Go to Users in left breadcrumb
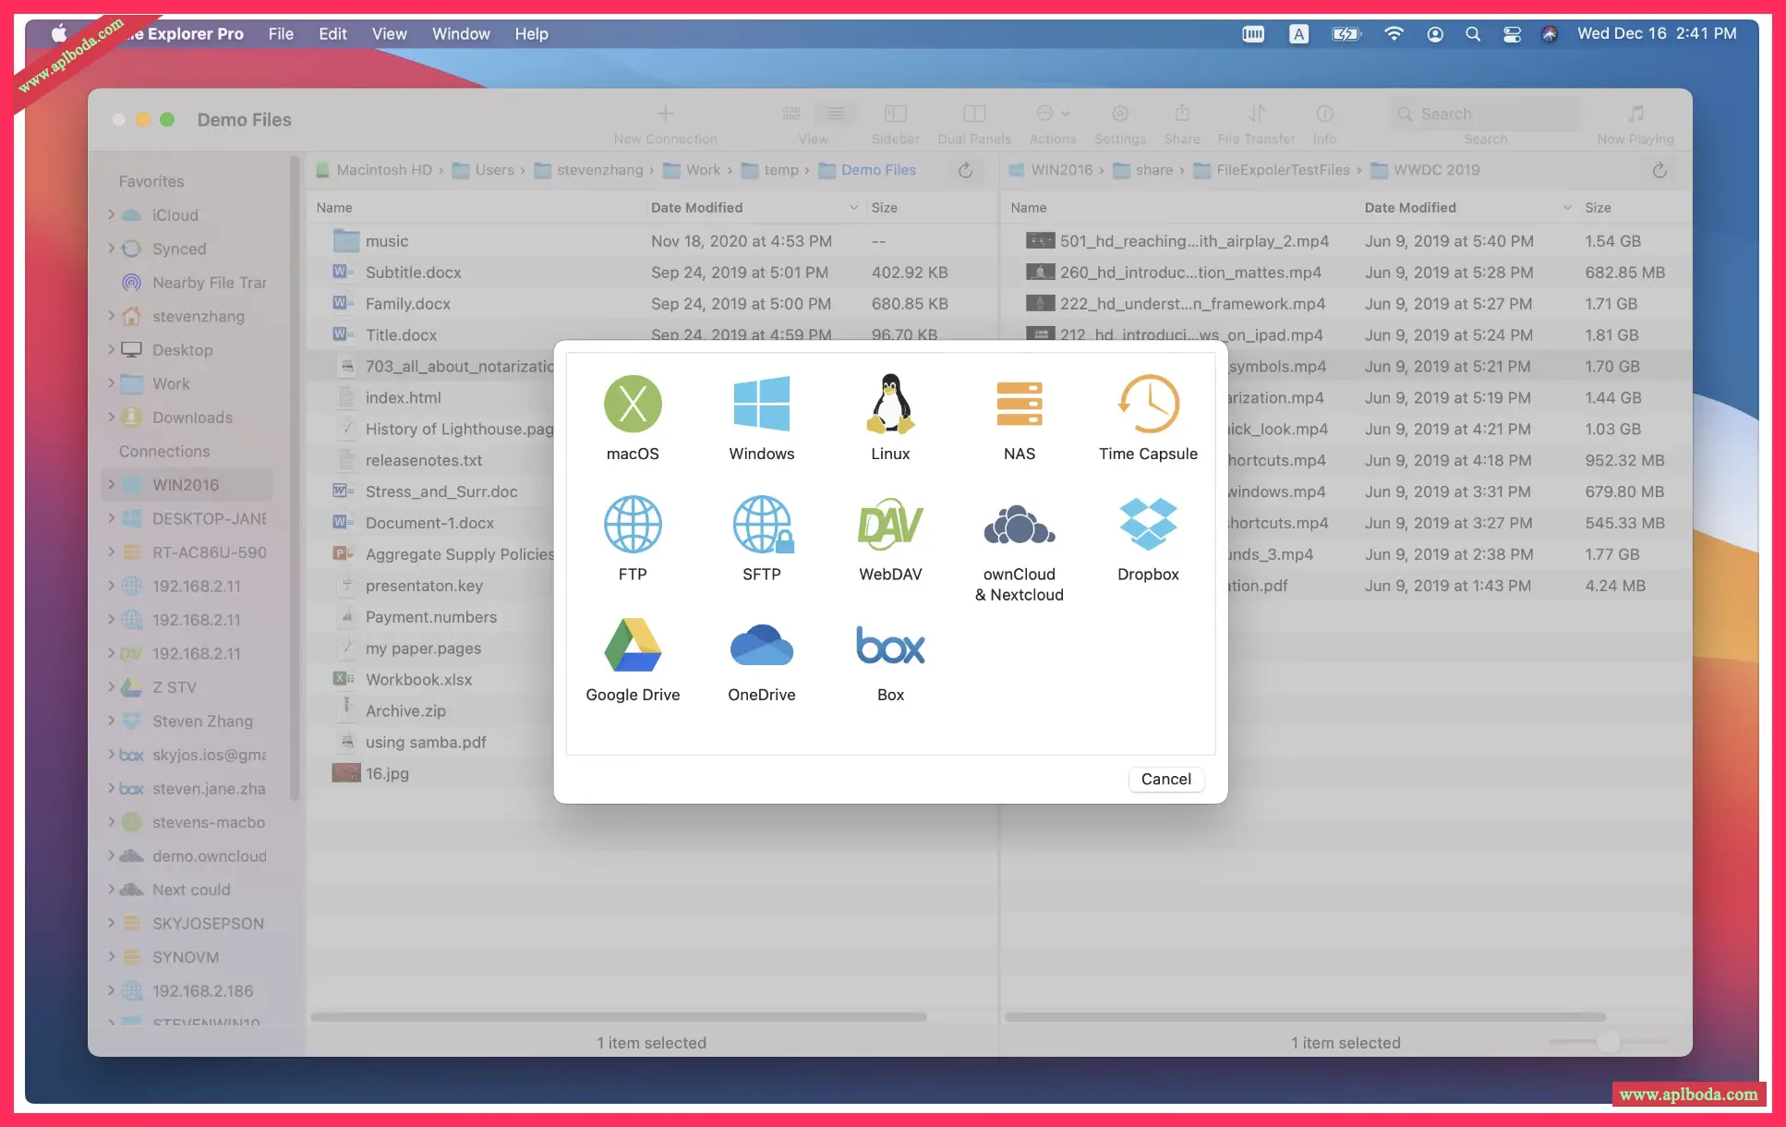Image resolution: width=1786 pixels, height=1127 pixels. [483, 170]
